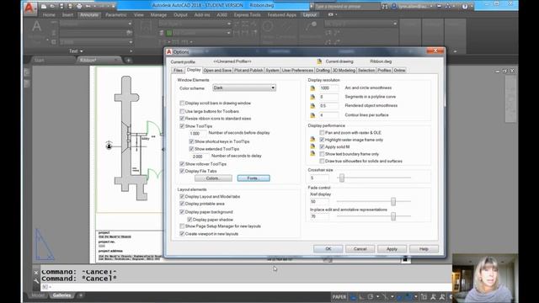
Task: Click the UCS triangle icon in layout corner
Action: [44, 245]
